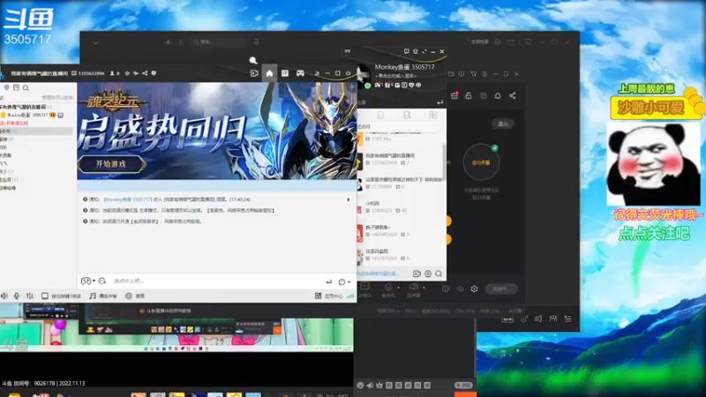Click the share icon in streaming tool toolbar
The image size is (706, 397).
click(x=513, y=96)
